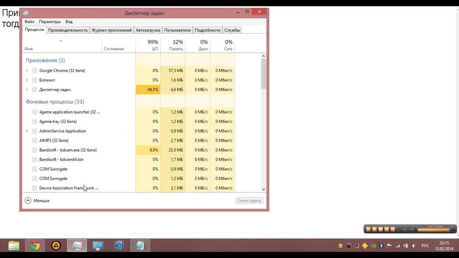The image size is (459, 258).
Task: Click the Снять задачу button
Action: tap(249, 201)
